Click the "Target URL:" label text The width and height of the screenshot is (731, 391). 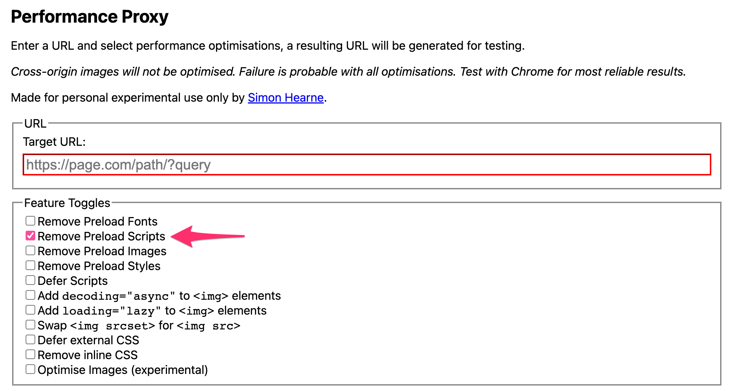(54, 142)
